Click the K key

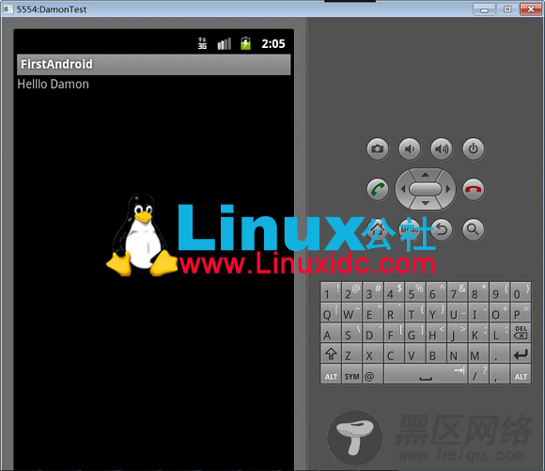point(478,333)
